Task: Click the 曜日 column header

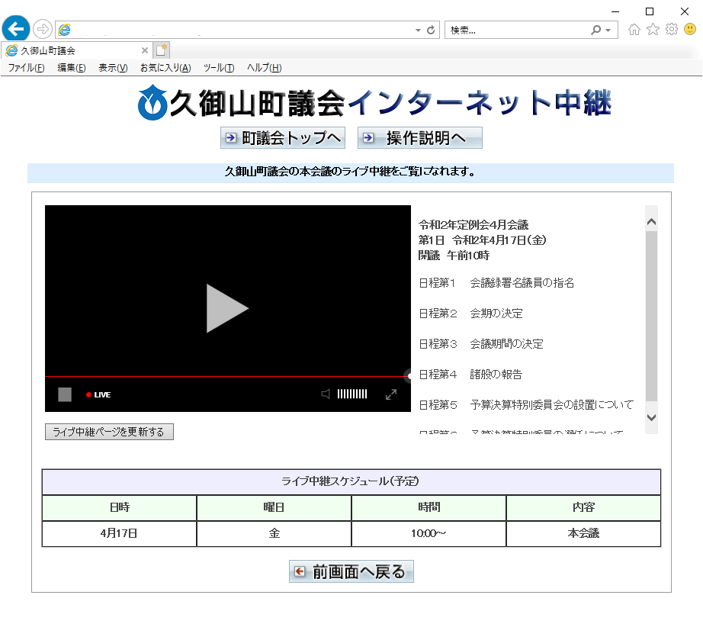Action: 274,507
